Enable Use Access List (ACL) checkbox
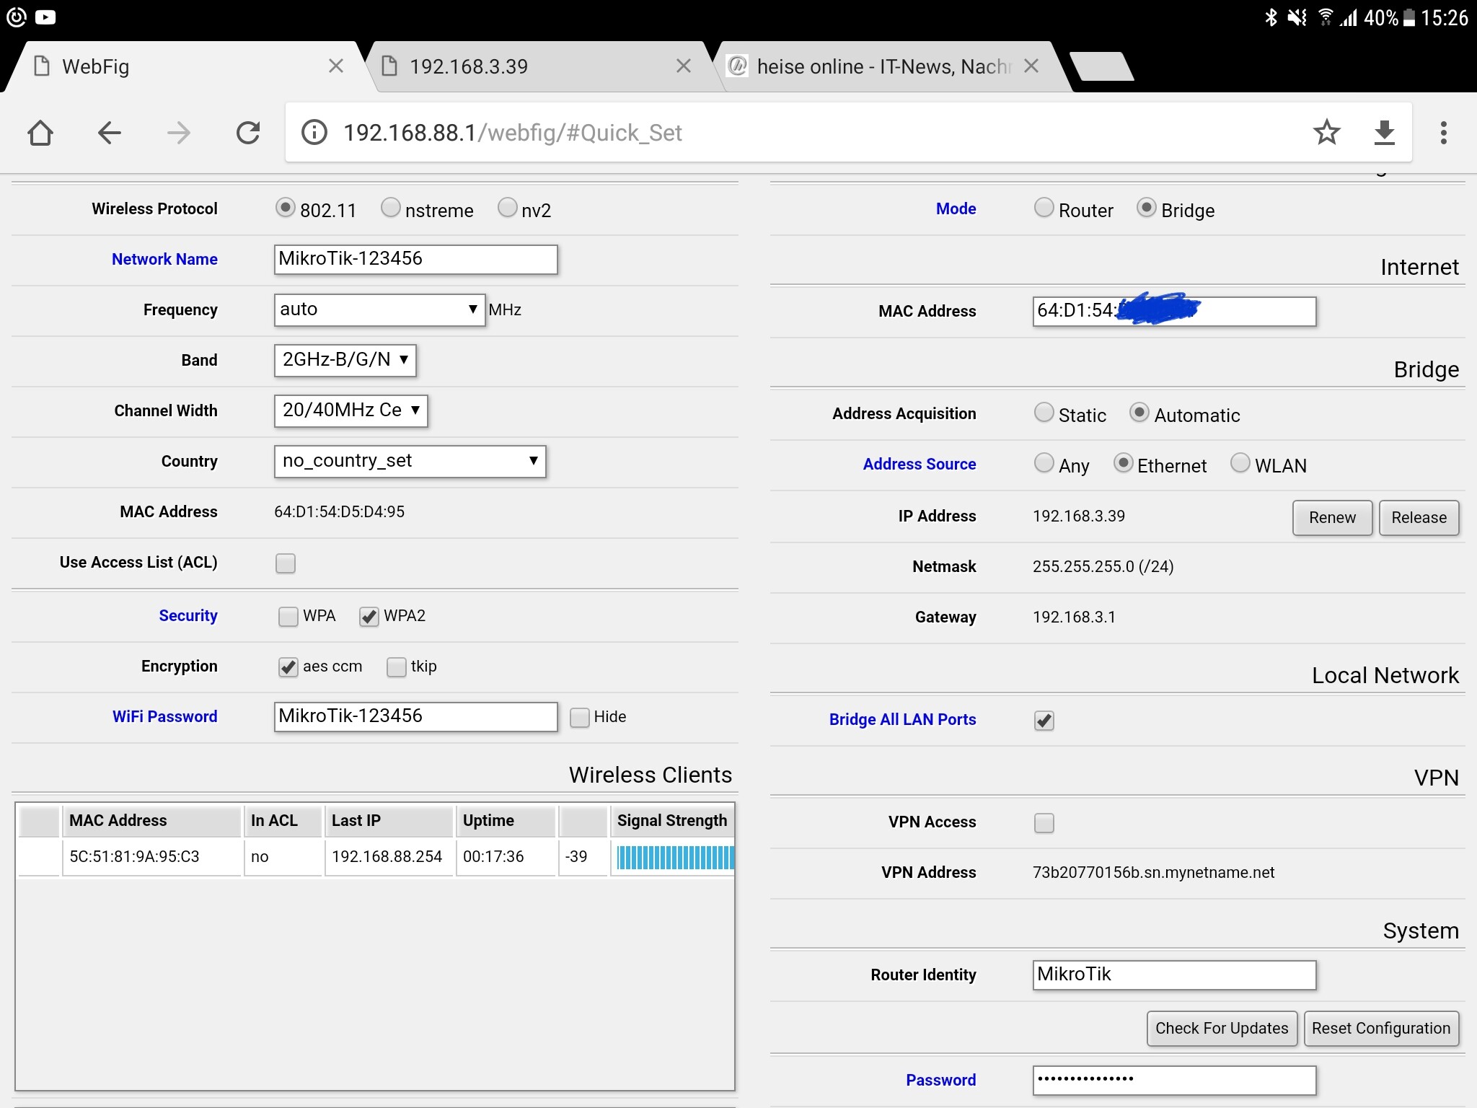Screen dimensions: 1477x1108 (286, 563)
